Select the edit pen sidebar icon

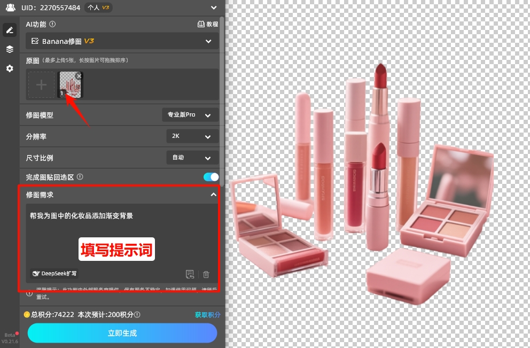pos(9,30)
